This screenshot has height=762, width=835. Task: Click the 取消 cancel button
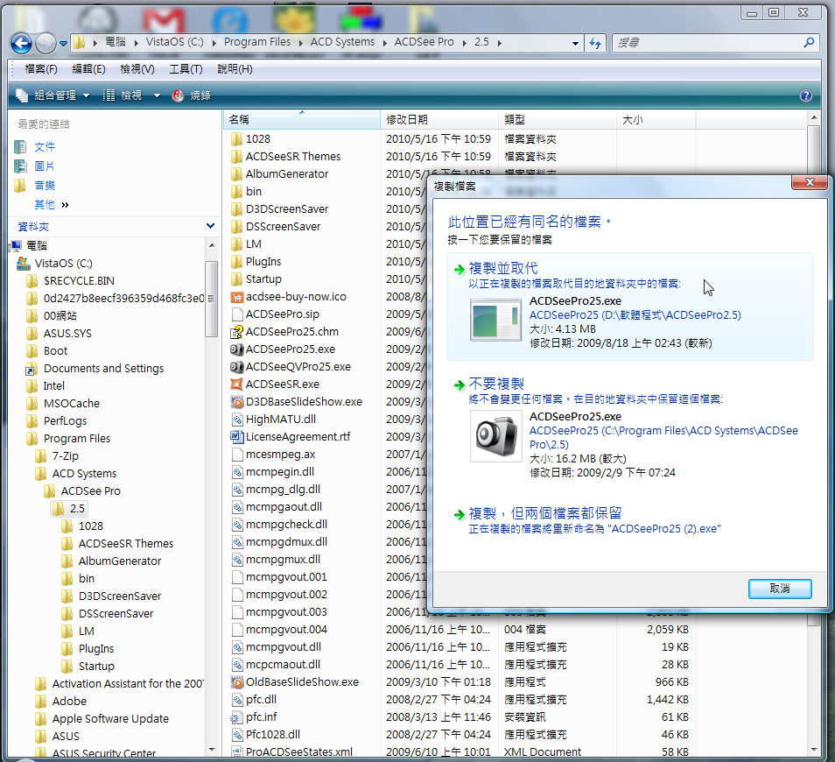coord(780,589)
